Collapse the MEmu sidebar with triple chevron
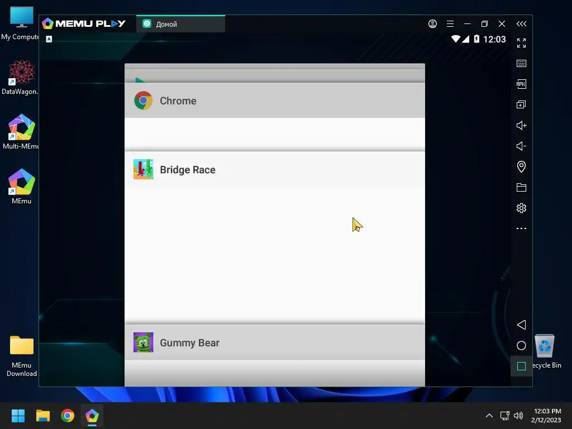The image size is (572, 429). pos(521,23)
